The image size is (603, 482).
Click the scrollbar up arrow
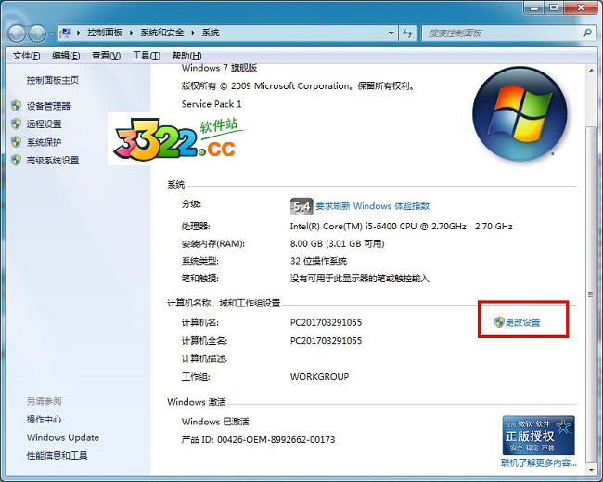[x=591, y=70]
